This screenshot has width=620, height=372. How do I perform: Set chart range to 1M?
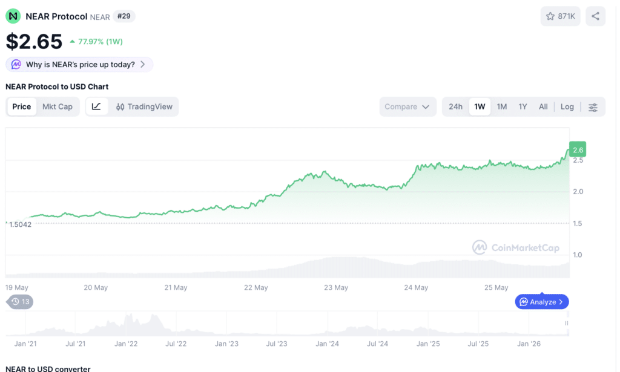[x=502, y=106]
